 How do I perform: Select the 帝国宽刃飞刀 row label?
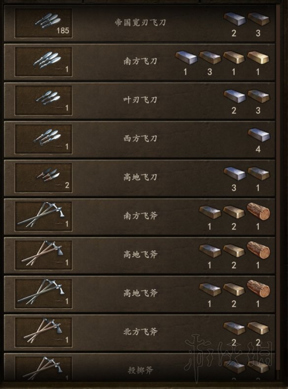pos(140,23)
